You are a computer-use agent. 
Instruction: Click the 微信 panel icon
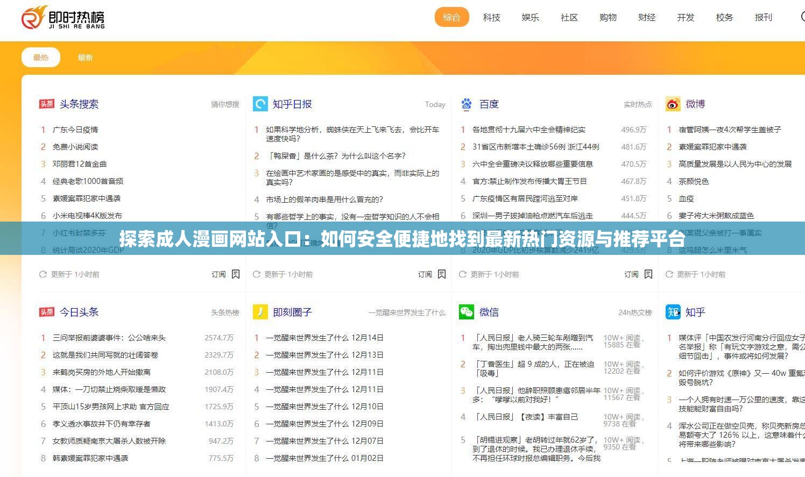pos(467,312)
